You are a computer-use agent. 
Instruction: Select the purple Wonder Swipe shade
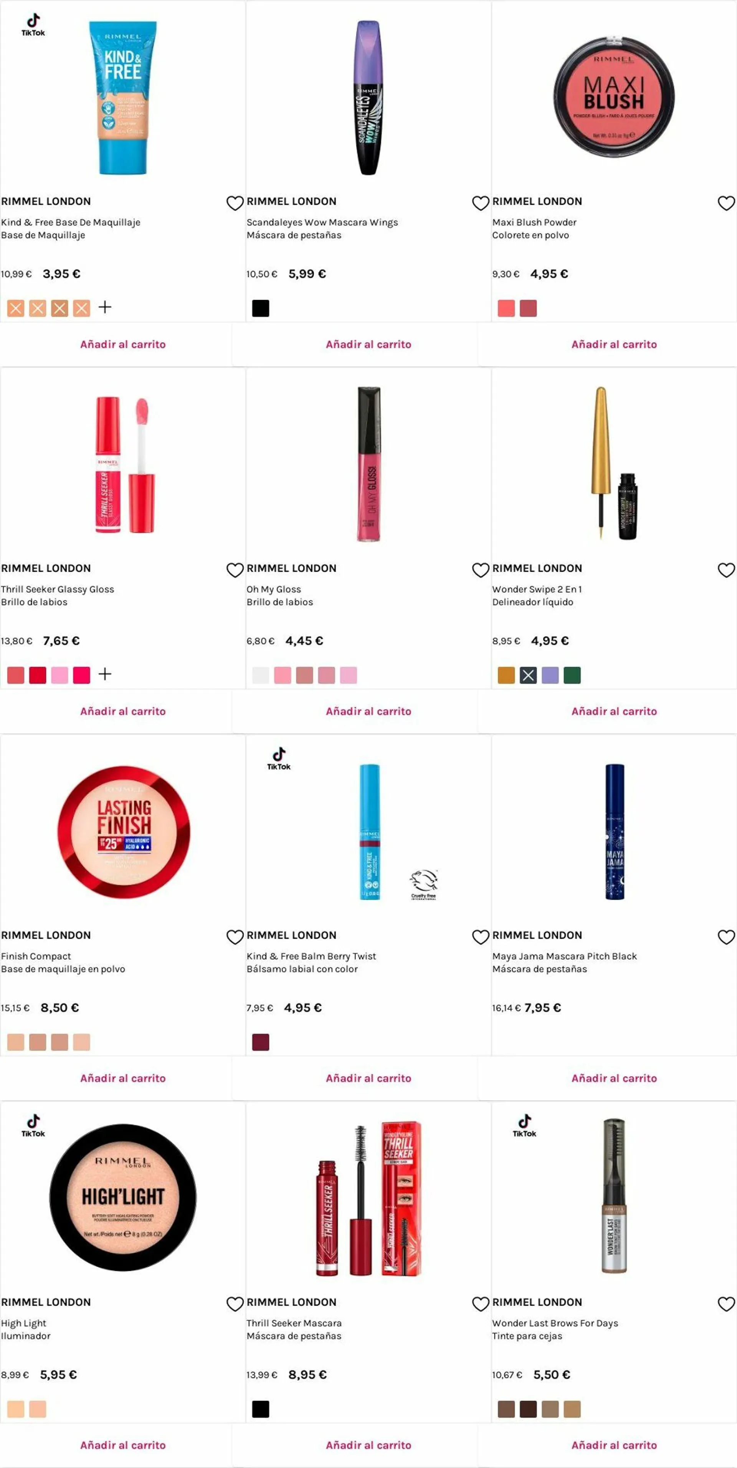click(x=550, y=675)
